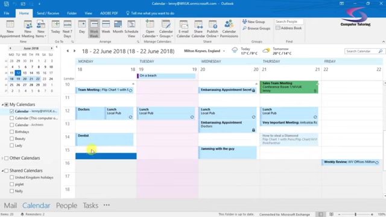Open the Address Book
This screenshot has height=217, width=386.
click(x=288, y=28)
